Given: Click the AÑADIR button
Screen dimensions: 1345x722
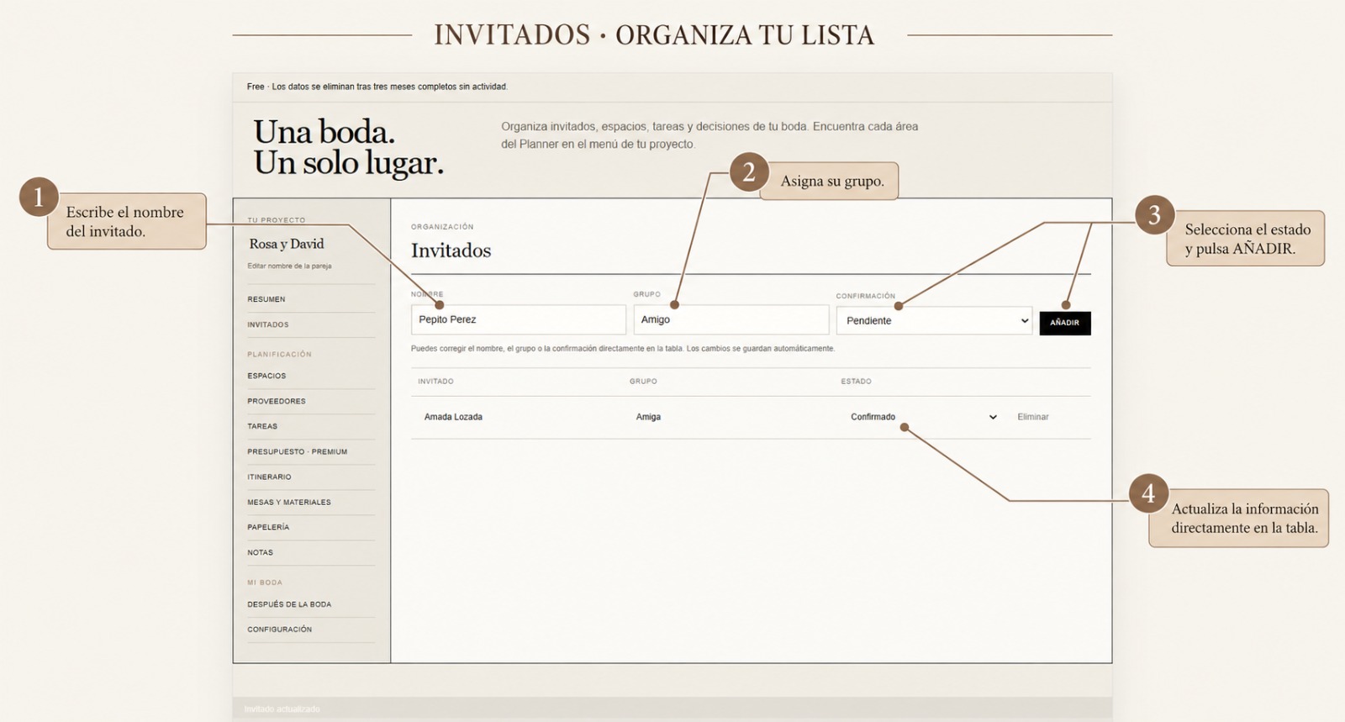Looking at the screenshot, I should coord(1064,323).
